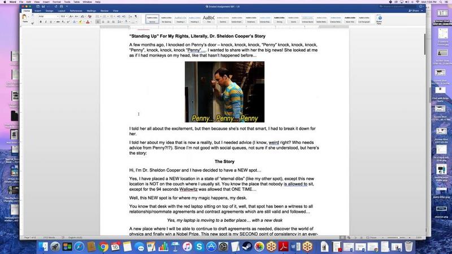This screenshot has width=452, height=254.
Task: Open Google Chrome from the Dock
Action: 103,247
